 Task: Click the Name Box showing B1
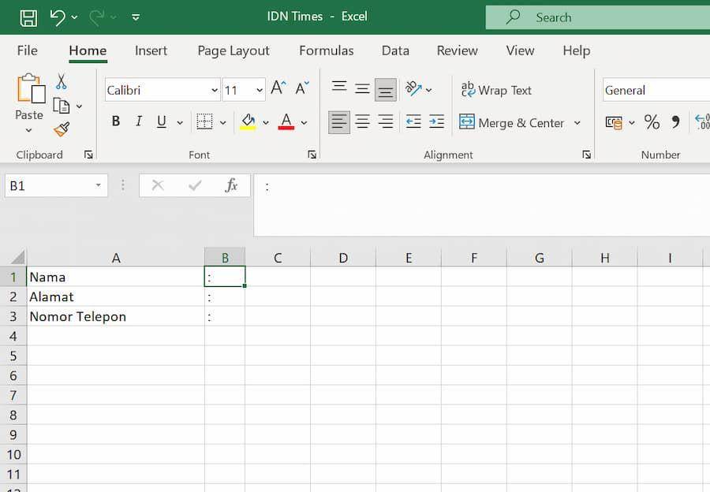[56, 185]
